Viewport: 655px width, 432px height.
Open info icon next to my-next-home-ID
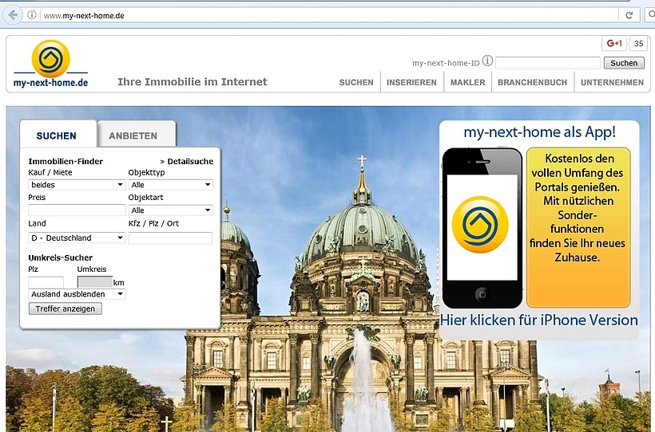tap(487, 61)
